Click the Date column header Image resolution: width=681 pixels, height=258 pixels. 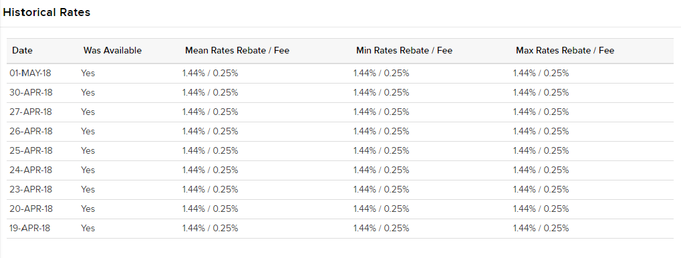(x=22, y=50)
